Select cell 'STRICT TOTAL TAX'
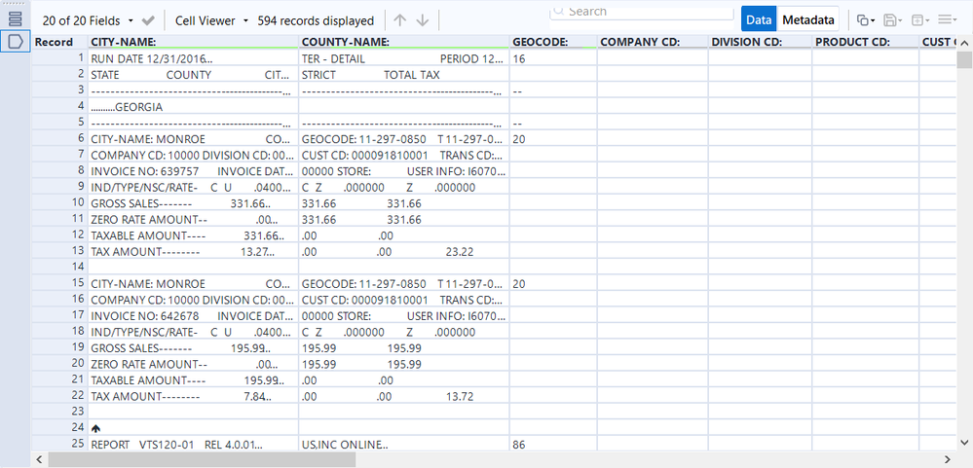Screen dimensions: 973x468 coord(404,75)
